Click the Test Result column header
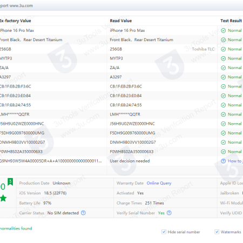Screen dimensions: 243x243 tap(231, 21)
